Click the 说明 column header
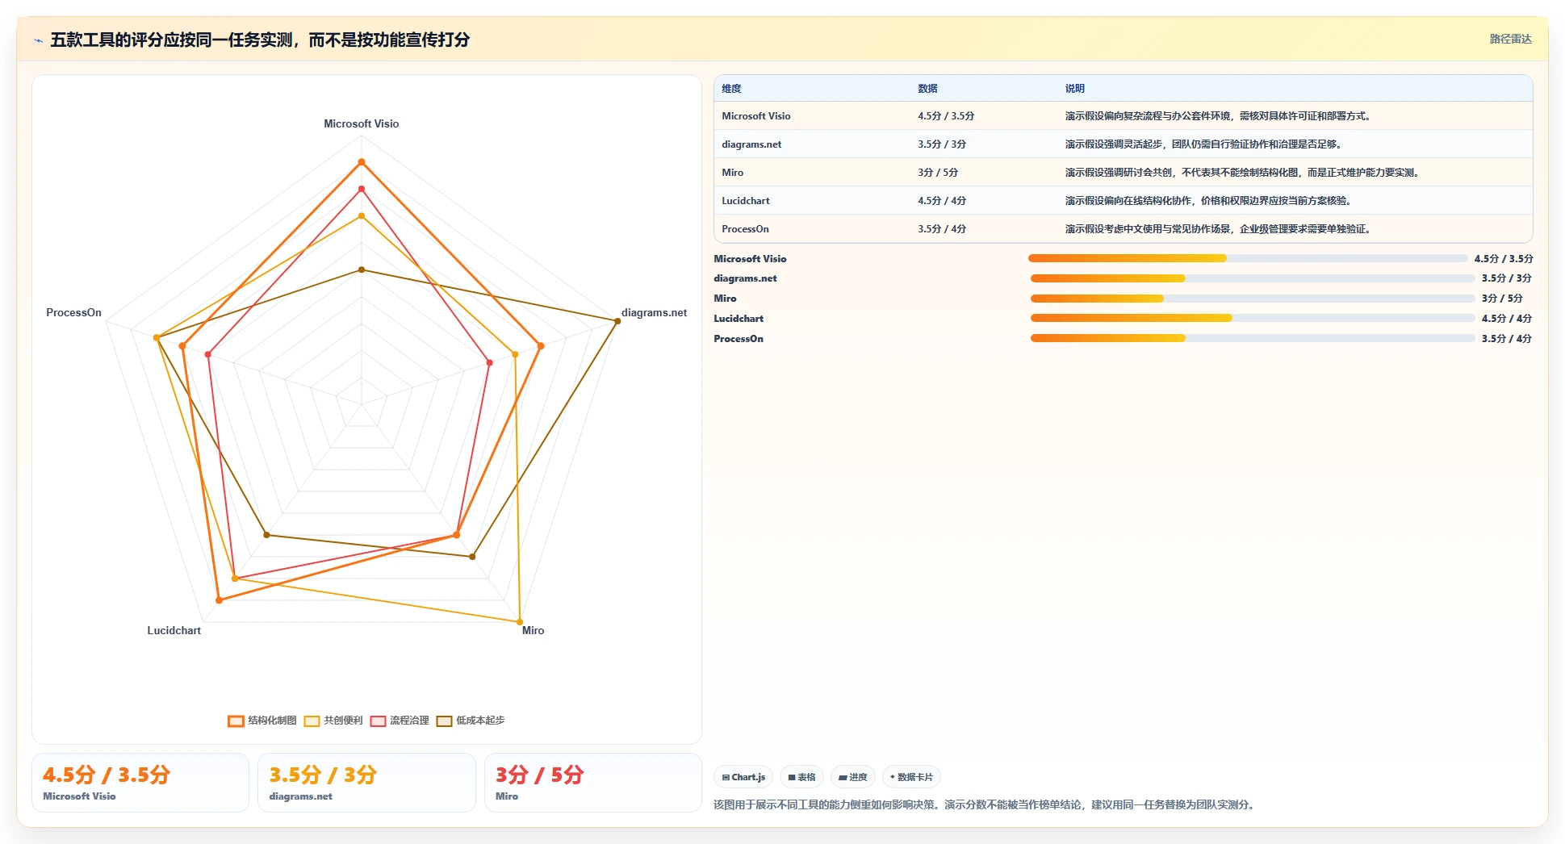Image resolution: width=1565 pixels, height=844 pixels. 1074,89
